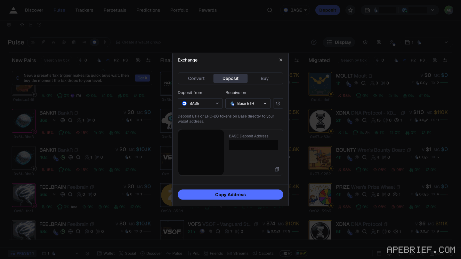Copy the BOUNTY Wren's Bounty Board name icon
Viewport: 461px width, 259px height.
pyautogui.click(x=409, y=150)
